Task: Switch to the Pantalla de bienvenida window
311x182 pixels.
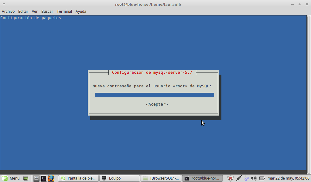Action: [79, 178]
